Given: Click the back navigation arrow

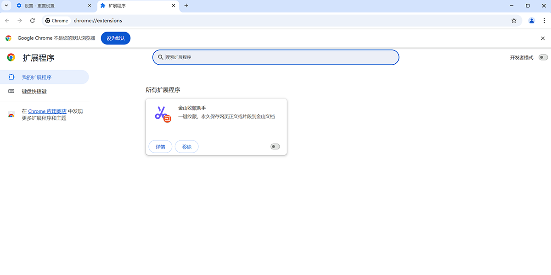Looking at the screenshot, I should [7, 21].
